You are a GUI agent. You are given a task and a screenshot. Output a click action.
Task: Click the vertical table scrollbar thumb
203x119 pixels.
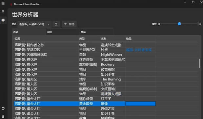coord(200,63)
